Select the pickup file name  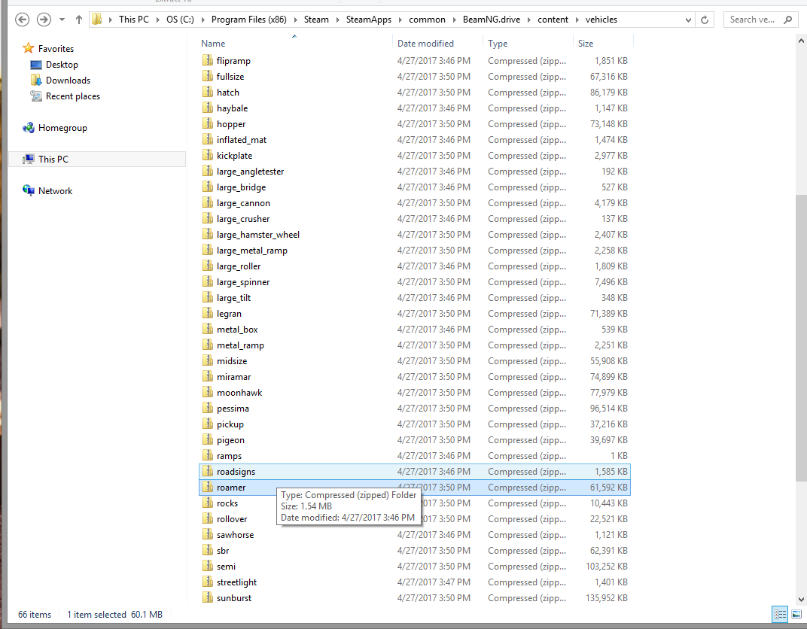(x=230, y=424)
